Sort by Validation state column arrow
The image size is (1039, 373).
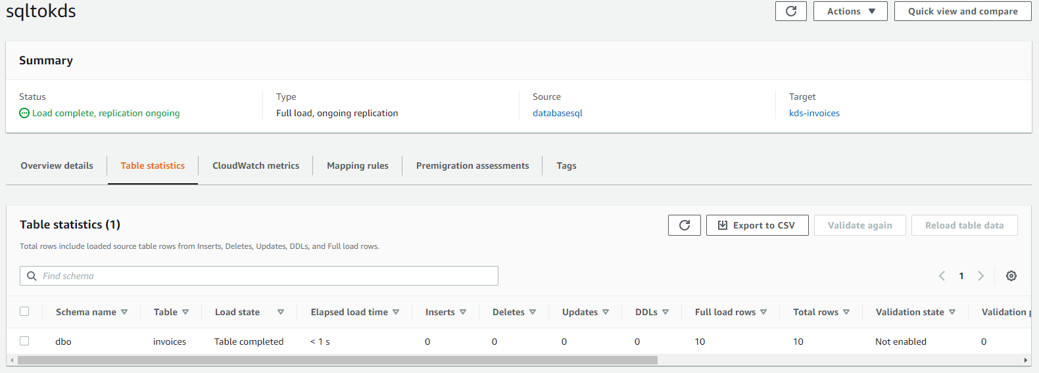click(x=952, y=312)
